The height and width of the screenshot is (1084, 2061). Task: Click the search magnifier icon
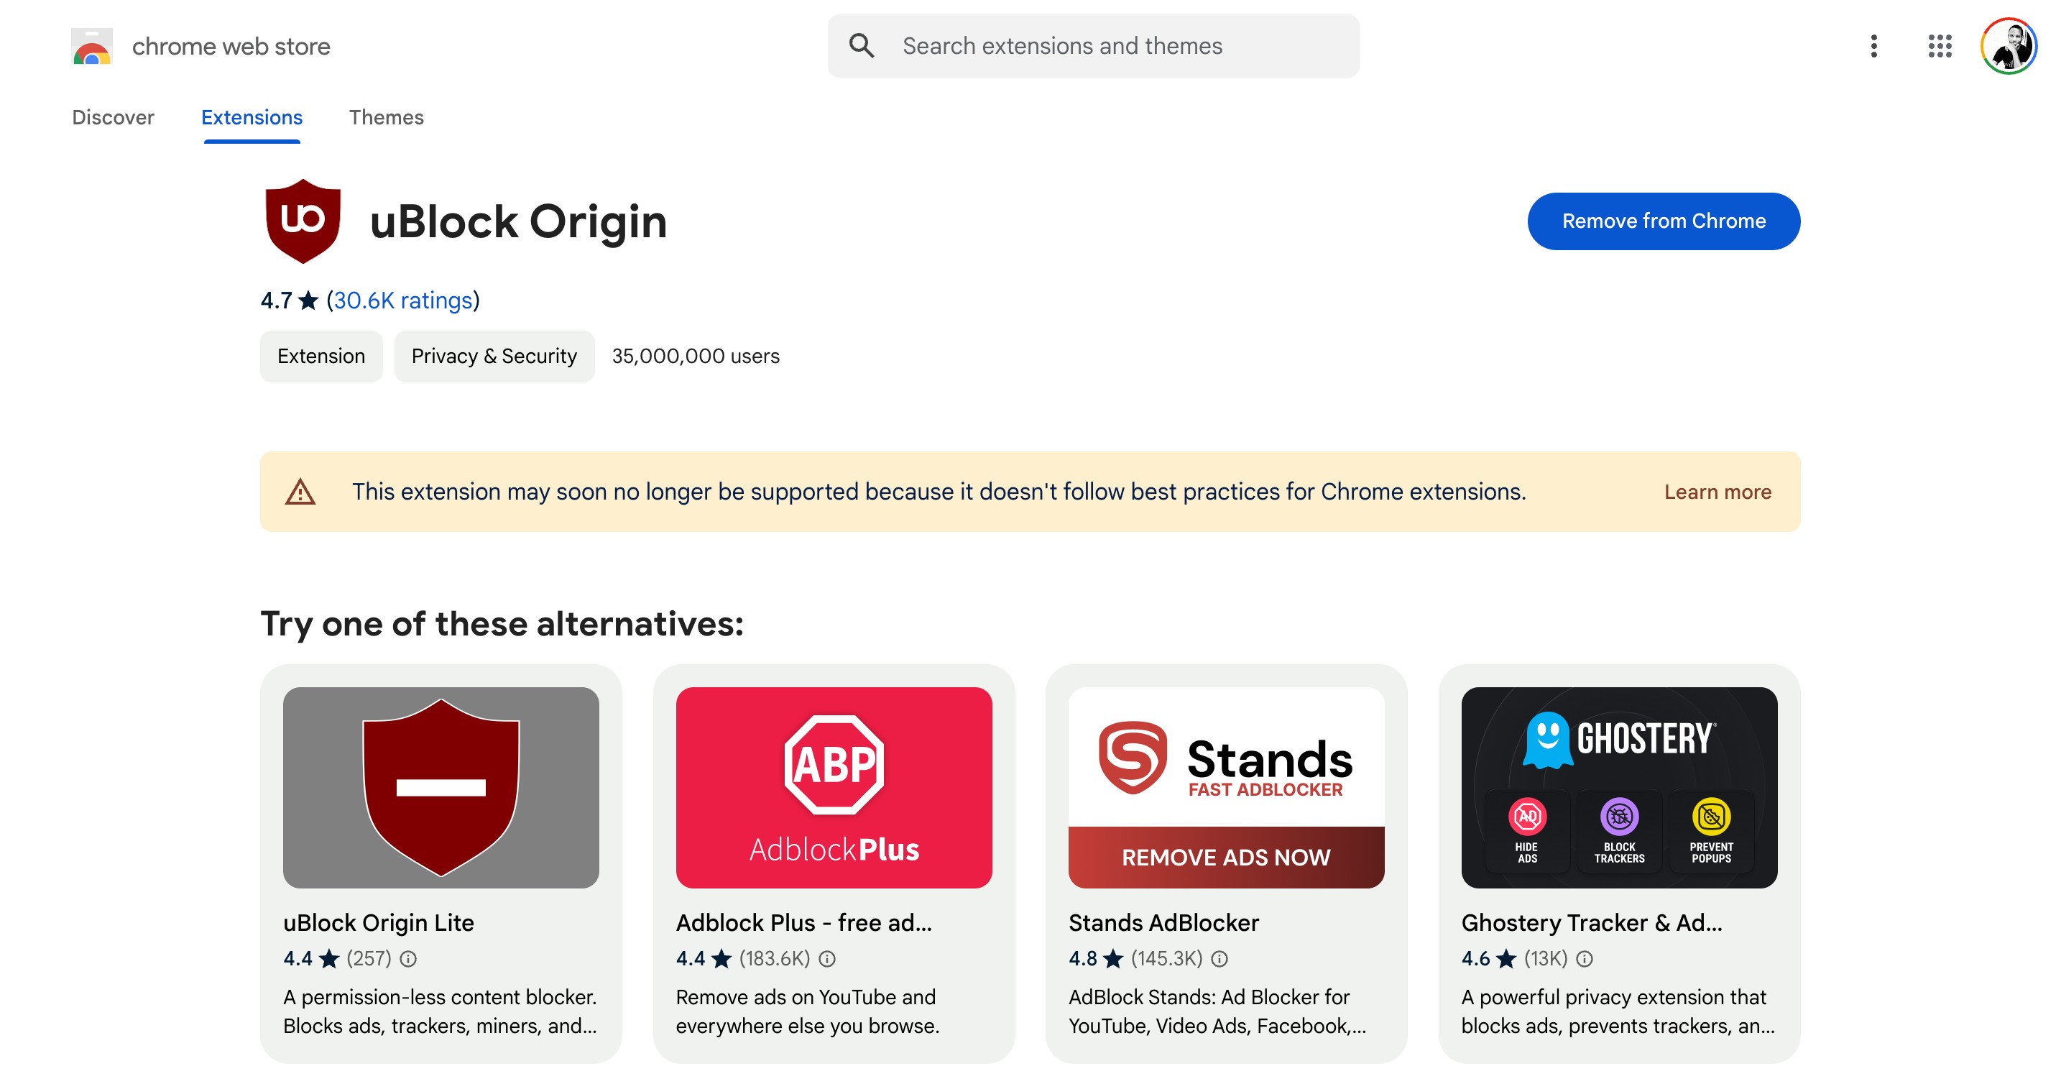(x=861, y=45)
